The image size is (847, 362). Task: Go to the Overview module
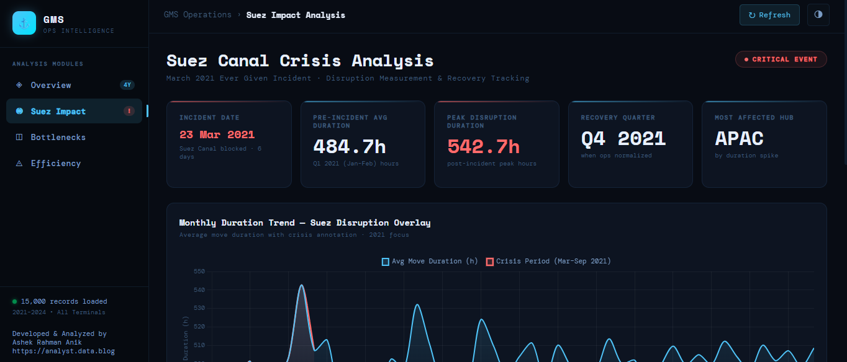point(51,85)
